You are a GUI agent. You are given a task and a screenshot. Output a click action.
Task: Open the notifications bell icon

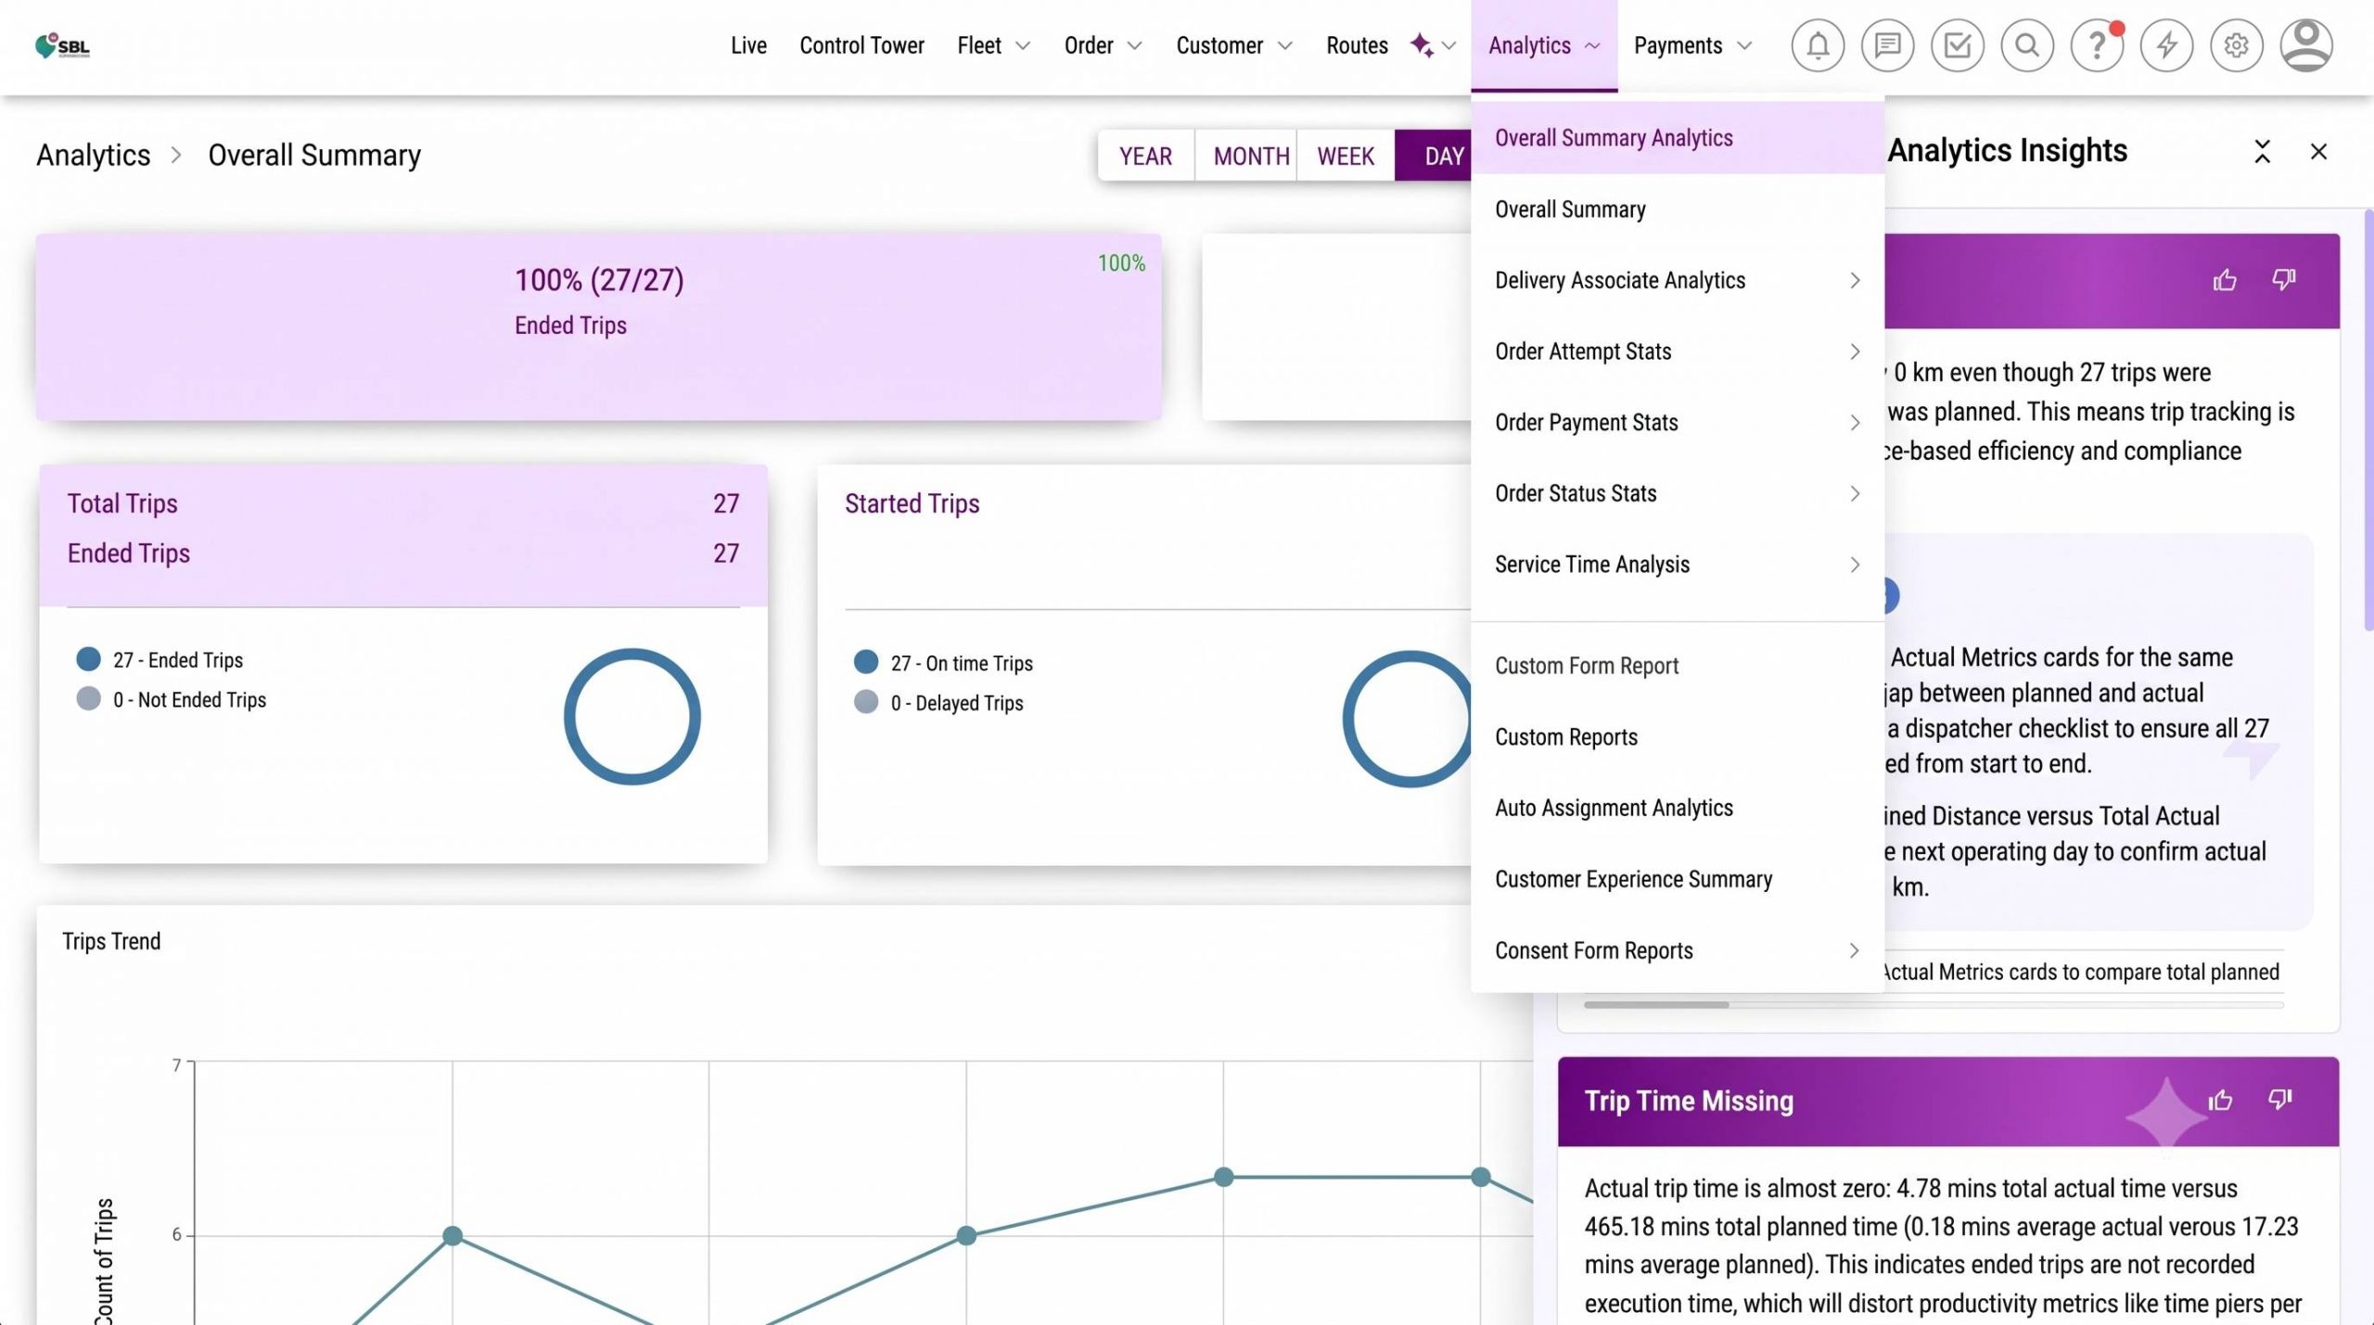tap(1818, 45)
